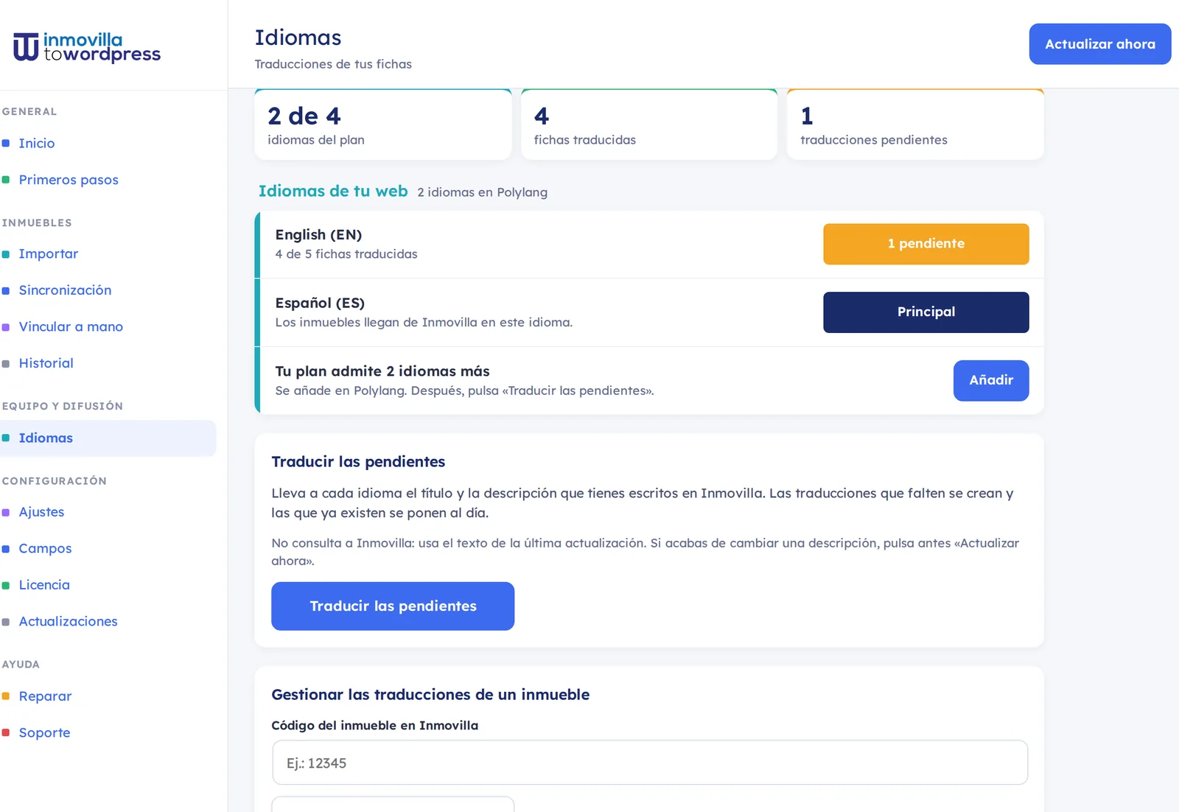Click the Español (ES) language row title
This screenshot has height=812, width=1179.
[320, 303]
